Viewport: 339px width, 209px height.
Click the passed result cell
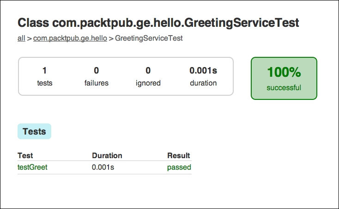179,167
